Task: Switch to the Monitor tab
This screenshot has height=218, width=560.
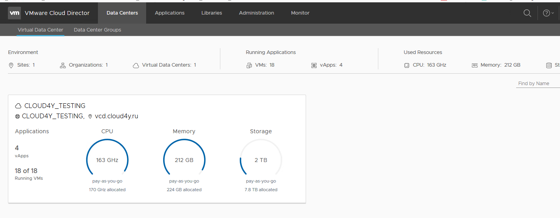Action: click(300, 13)
